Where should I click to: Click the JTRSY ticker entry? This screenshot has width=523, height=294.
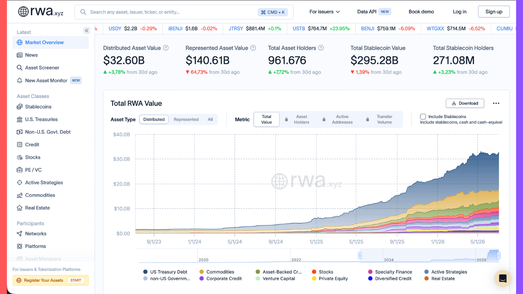pyautogui.click(x=255, y=29)
